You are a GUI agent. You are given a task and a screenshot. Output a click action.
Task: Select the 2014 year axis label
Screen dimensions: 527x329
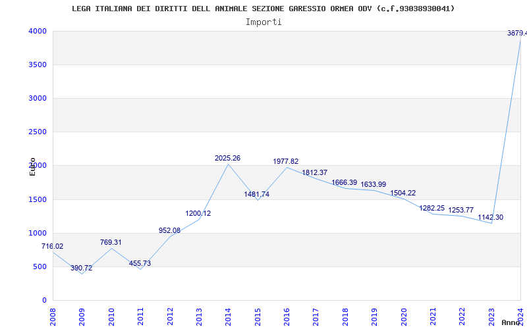(228, 317)
